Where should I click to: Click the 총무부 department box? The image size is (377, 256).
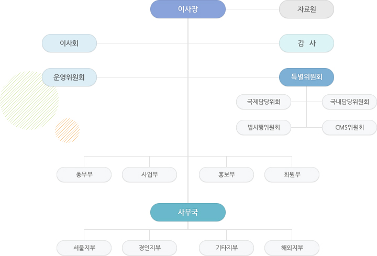[x=84, y=174]
